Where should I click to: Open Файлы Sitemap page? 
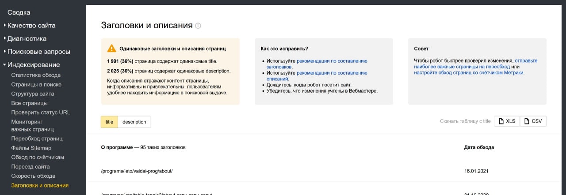coord(31,148)
